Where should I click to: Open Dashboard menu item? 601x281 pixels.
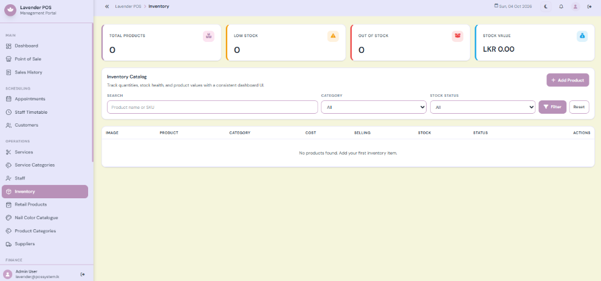45,46
